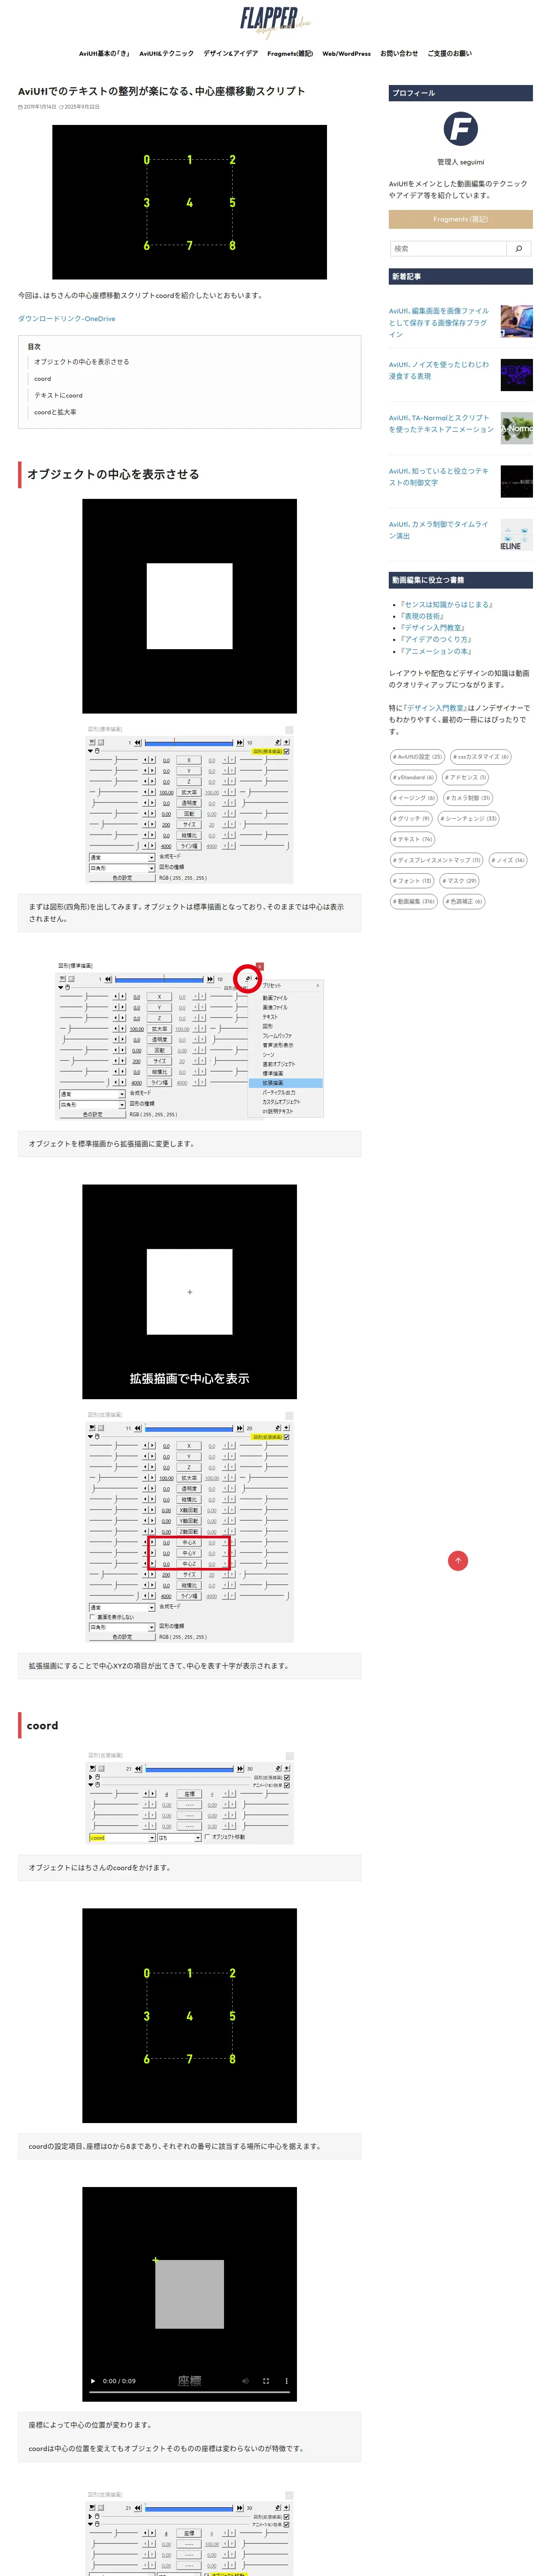The height and width of the screenshot is (2576, 551).
Task: Open the 『アイデアのつくり方』 book link
Action: click(x=436, y=639)
